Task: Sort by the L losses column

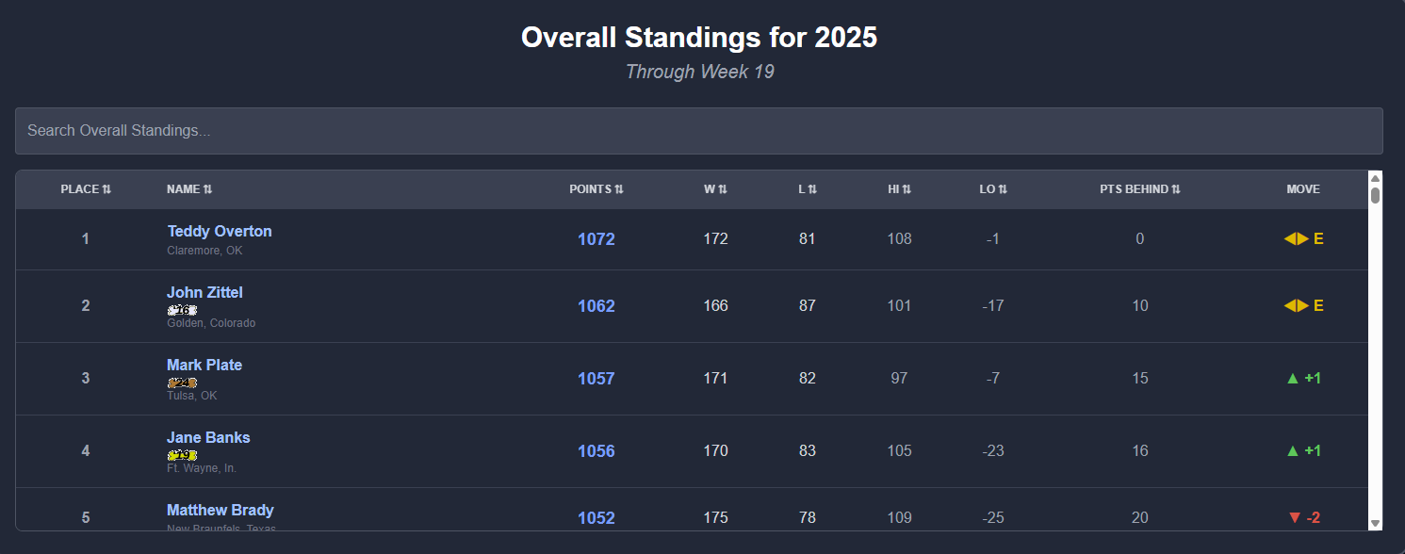Action: [808, 189]
